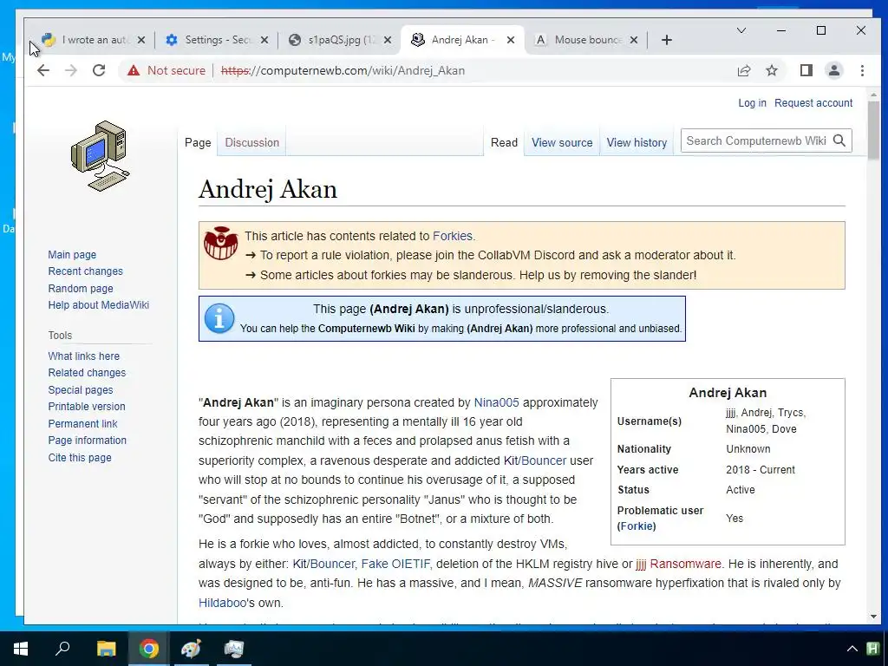The height and width of the screenshot is (666, 888).
Task: Open the Task Manager taskbar icon
Action: coord(233,649)
